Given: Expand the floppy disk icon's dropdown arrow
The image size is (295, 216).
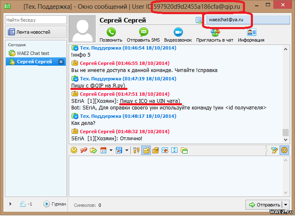Looking at the screenshot, I should point(127,150).
